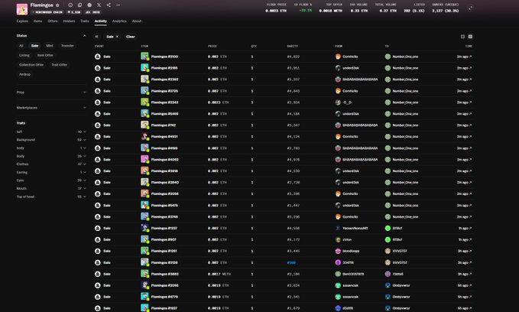
Task: Remove the Sale filter chip with its X
Action: coord(117,37)
